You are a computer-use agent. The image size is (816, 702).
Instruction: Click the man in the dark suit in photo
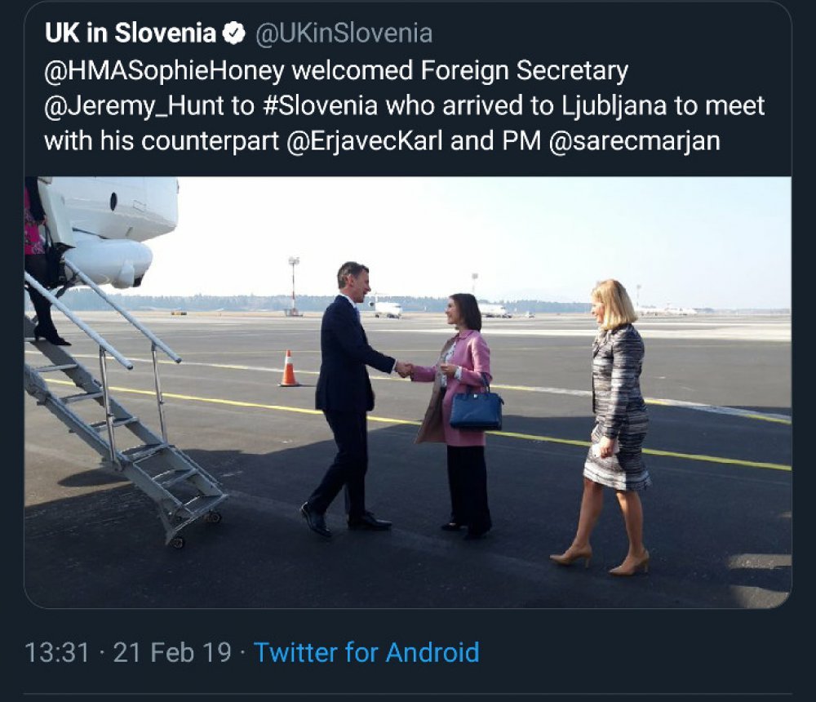348,401
